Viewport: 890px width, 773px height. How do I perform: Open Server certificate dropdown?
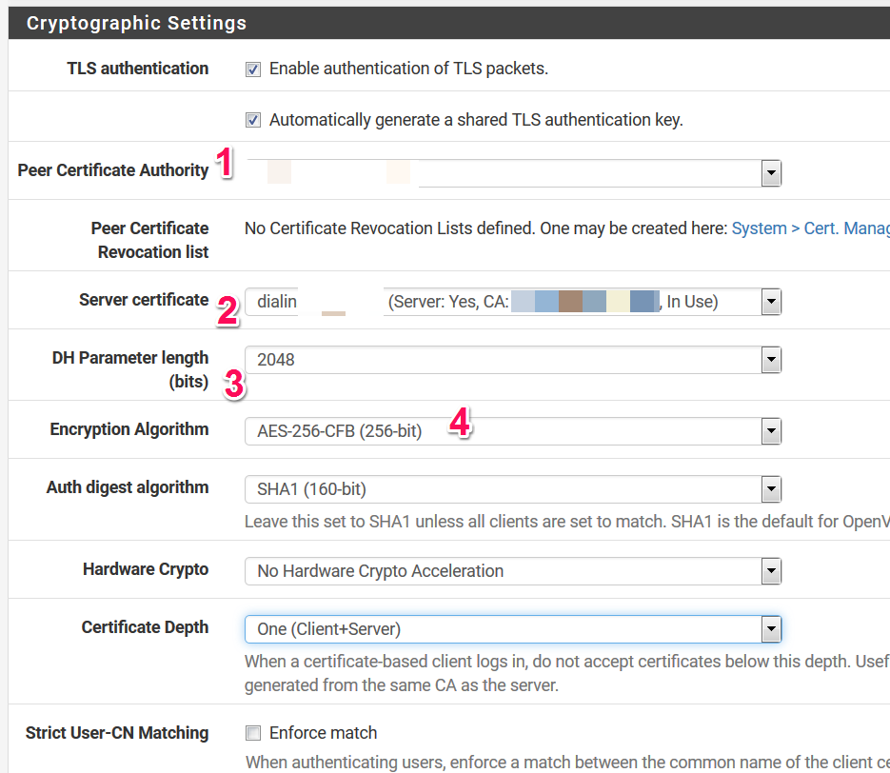[x=513, y=302]
